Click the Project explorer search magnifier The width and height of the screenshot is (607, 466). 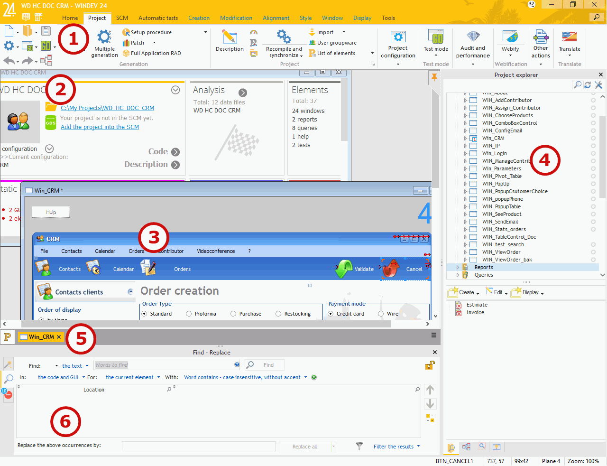coord(577,85)
